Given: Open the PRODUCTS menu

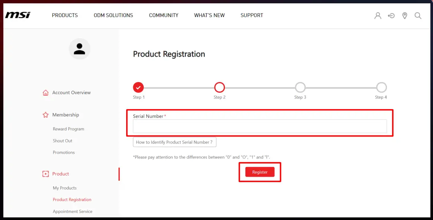Looking at the screenshot, I should pyautogui.click(x=65, y=15).
